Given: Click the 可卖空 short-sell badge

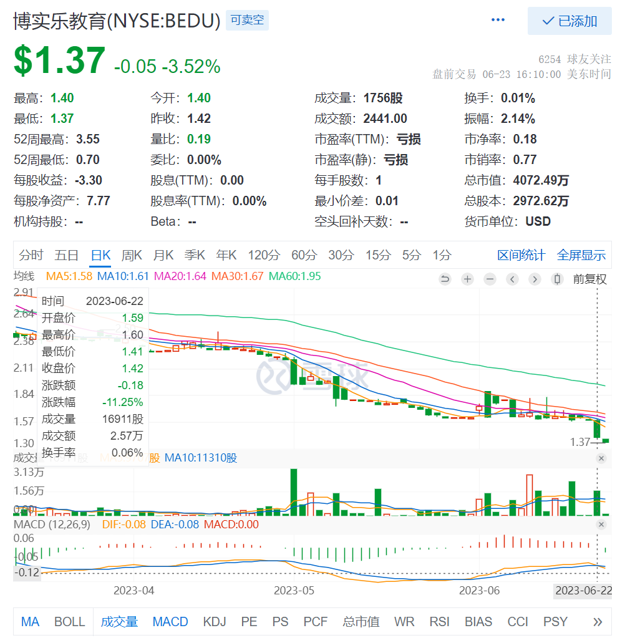Looking at the screenshot, I should pos(247,20).
